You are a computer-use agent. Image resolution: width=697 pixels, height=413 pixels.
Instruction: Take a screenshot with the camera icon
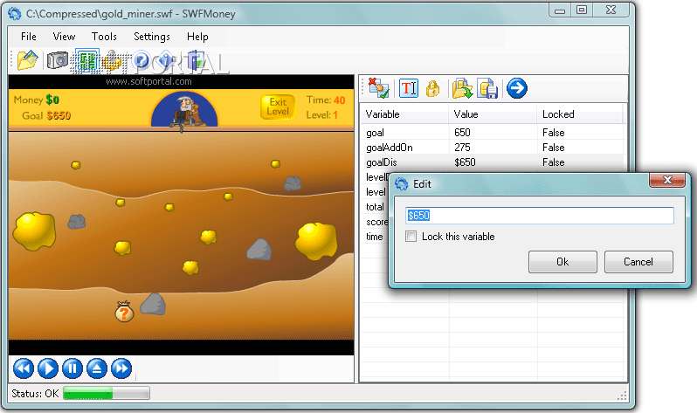click(x=58, y=60)
